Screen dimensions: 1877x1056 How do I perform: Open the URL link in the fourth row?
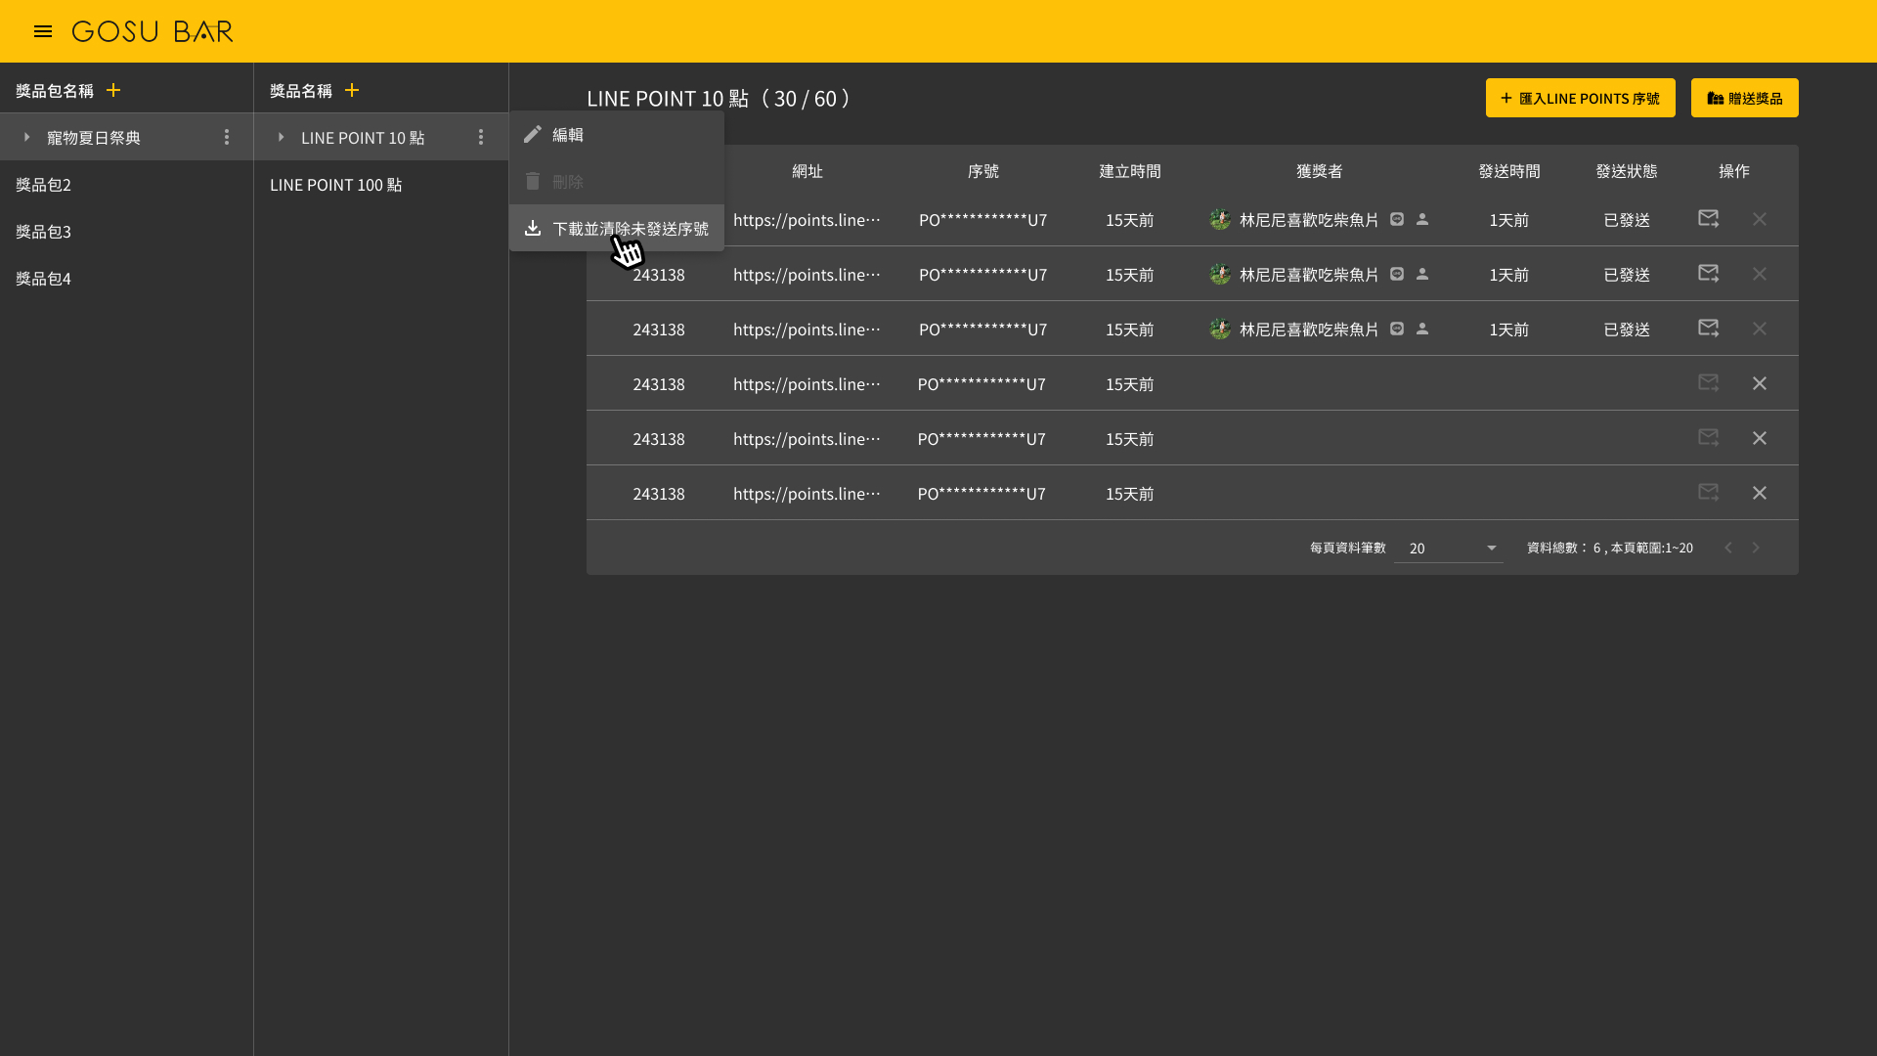[807, 383]
